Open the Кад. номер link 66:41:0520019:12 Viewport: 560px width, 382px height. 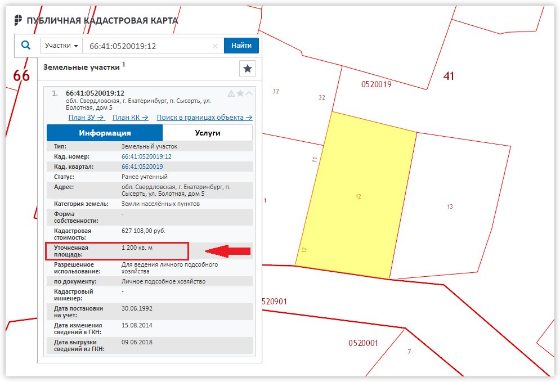(x=146, y=156)
